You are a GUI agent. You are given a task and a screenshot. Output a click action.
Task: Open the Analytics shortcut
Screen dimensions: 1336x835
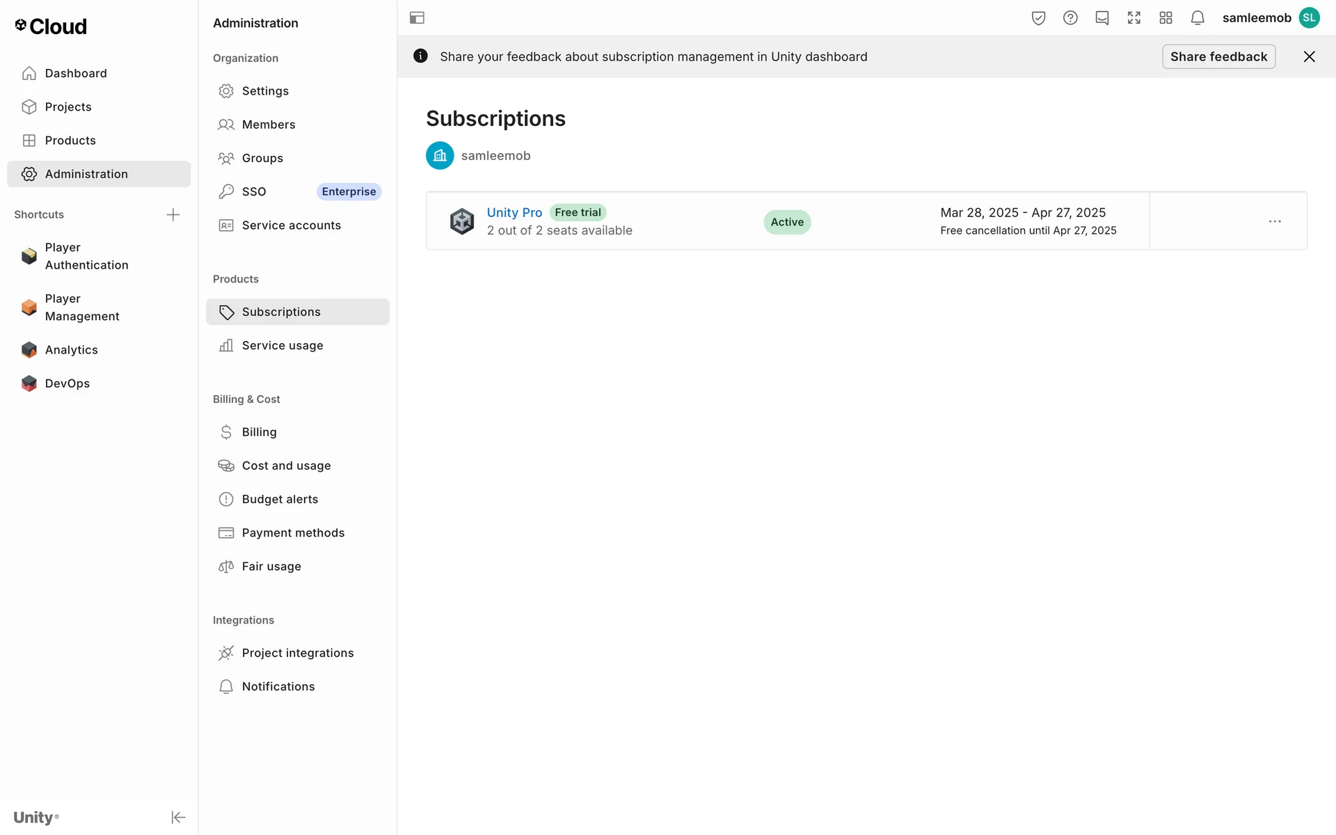pyautogui.click(x=71, y=349)
